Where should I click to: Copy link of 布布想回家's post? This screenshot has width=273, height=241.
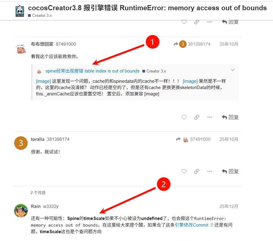197,117
